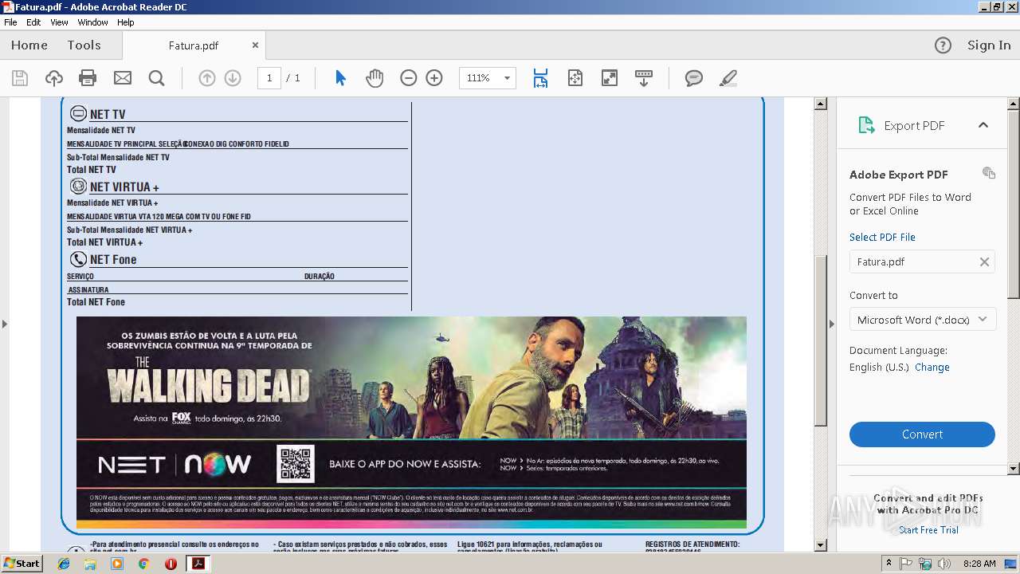
Task: Switch to the Home tab
Action: [x=29, y=45]
